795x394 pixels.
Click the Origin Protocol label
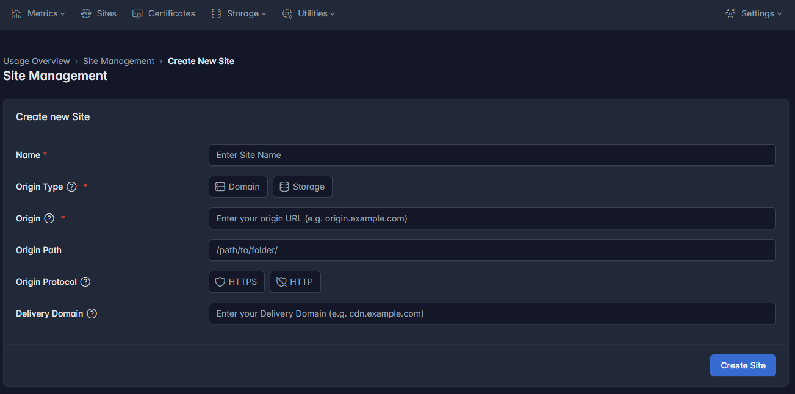(46, 282)
